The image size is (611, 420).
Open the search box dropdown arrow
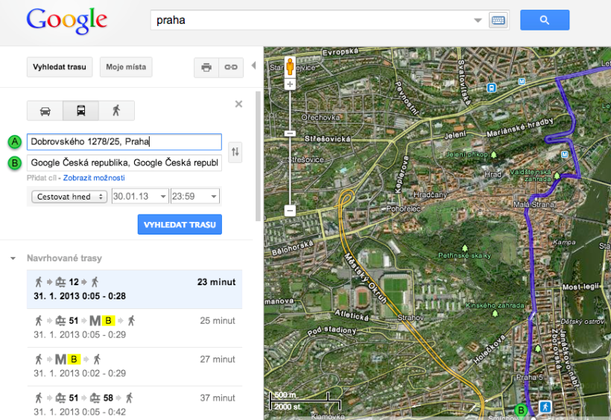coord(478,20)
